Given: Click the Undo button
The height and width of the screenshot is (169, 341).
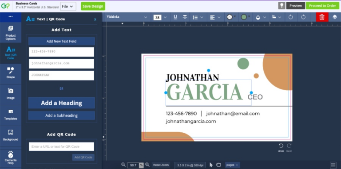Looking at the screenshot, I should 281,148.
